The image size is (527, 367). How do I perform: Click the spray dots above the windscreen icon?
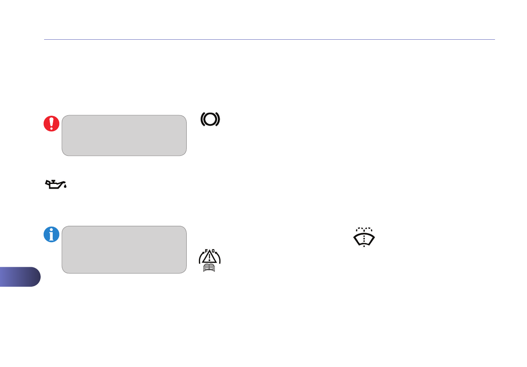pyautogui.click(x=364, y=228)
